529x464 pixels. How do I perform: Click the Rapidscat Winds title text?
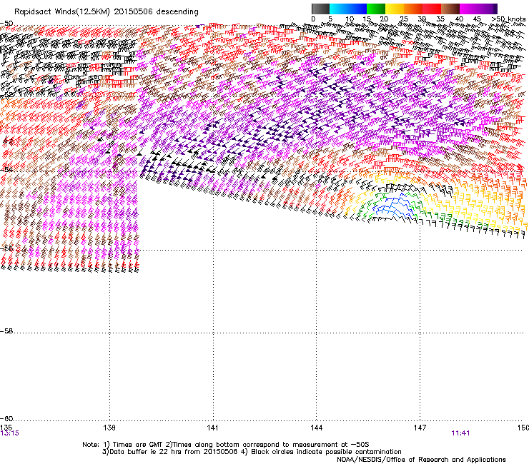click(x=106, y=12)
